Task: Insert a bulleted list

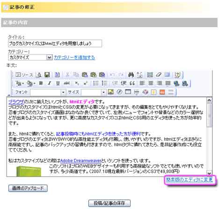Action: point(104,83)
